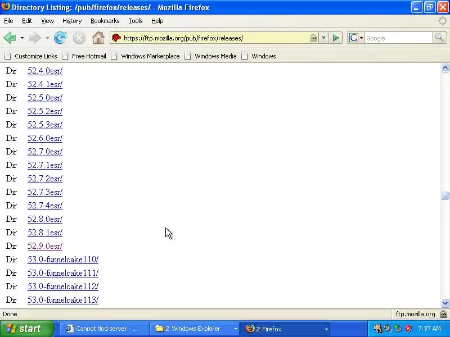Switch to the Cannot find server taskbar window
Screen dimensions: 450x337
[104, 329]
